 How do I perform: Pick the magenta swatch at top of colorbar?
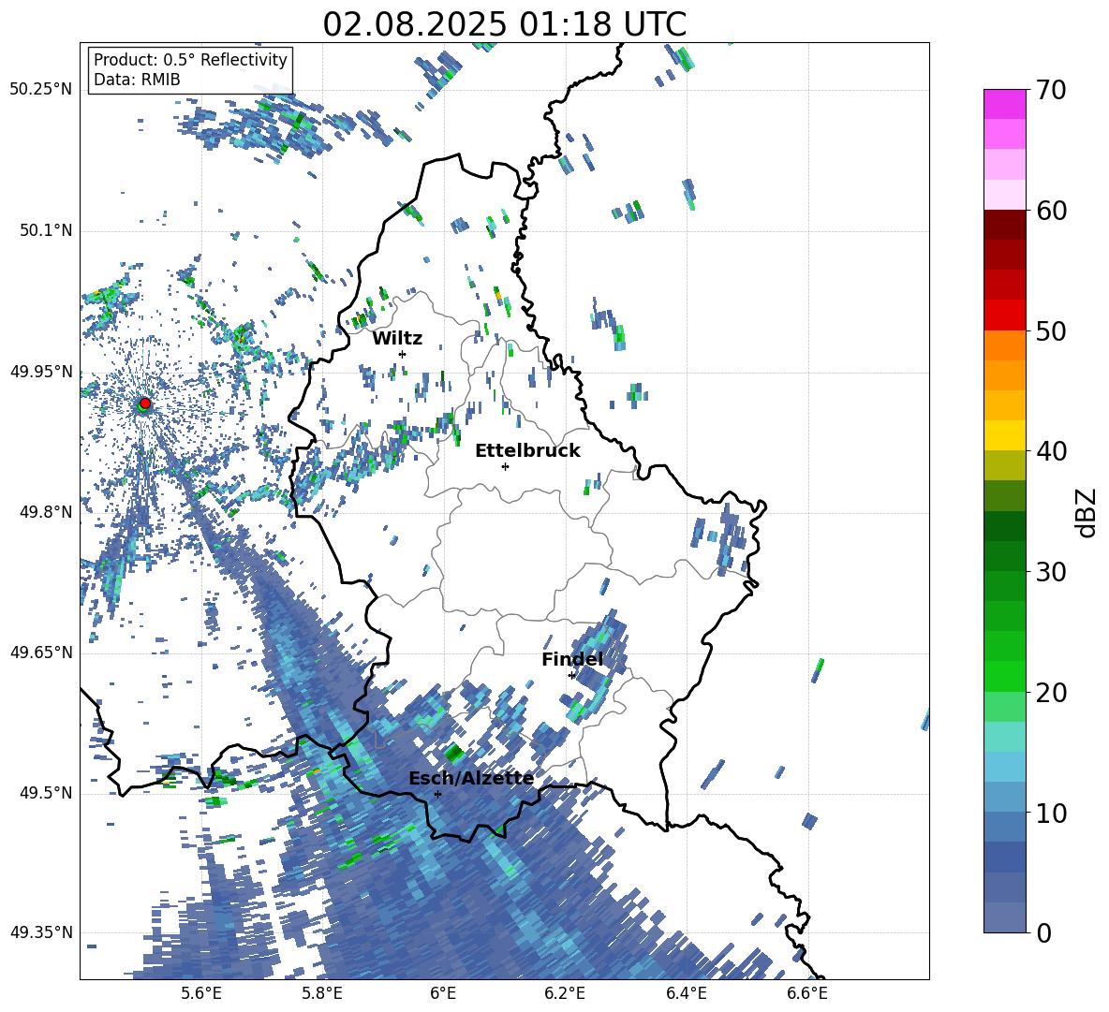(x=1004, y=104)
